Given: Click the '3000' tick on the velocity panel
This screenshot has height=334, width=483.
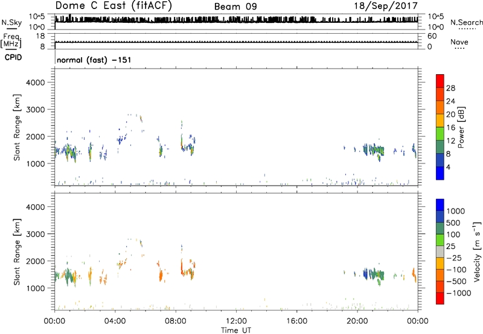Looking at the screenshot, I should (x=35, y=234).
